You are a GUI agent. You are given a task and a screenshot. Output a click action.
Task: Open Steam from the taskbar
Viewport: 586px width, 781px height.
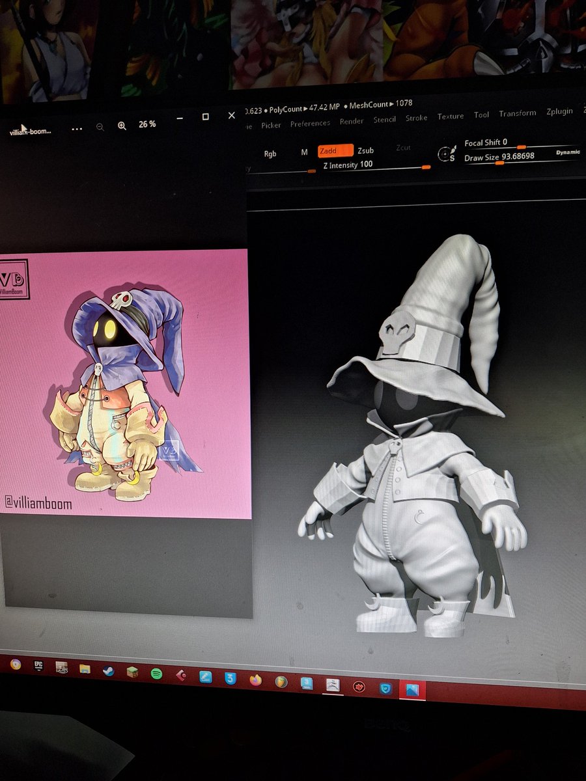click(108, 671)
